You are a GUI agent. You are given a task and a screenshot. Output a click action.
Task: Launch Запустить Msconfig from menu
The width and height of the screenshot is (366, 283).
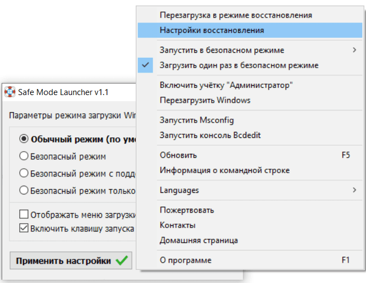(192, 120)
